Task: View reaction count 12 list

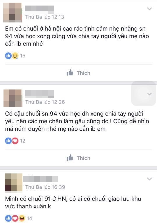Action: point(23,141)
